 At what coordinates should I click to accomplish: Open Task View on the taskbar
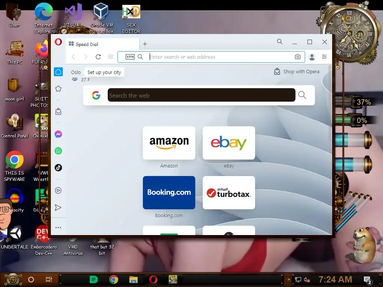[x=49, y=280]
